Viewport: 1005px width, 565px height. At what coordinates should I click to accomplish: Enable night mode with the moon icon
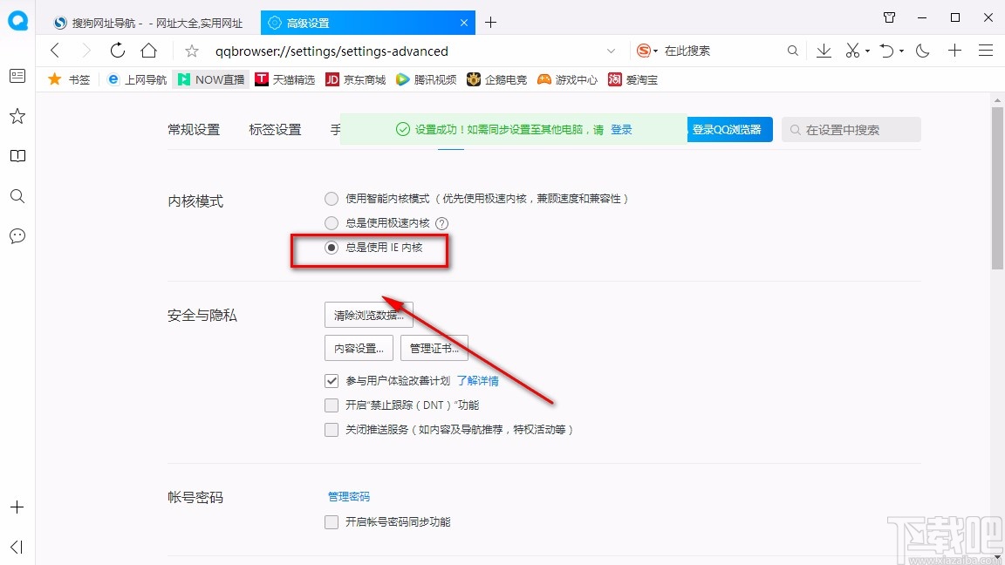[x=922, y=51]
